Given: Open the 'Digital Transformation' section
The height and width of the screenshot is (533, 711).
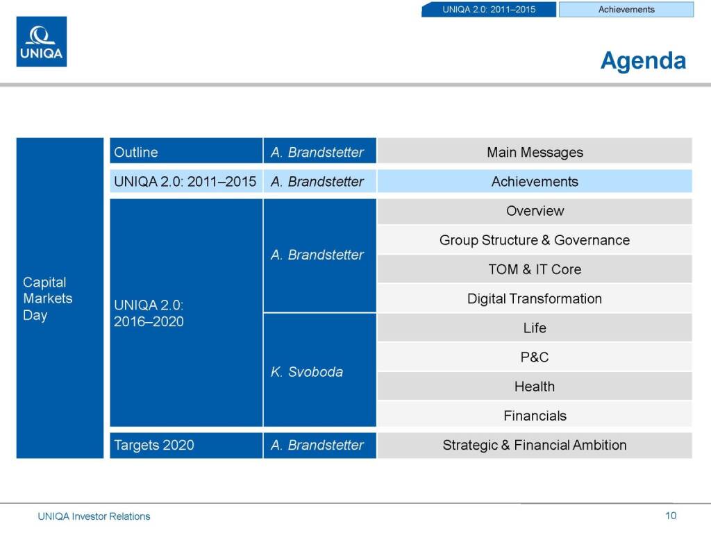Looking at the screenshot, I should [535, 298].
